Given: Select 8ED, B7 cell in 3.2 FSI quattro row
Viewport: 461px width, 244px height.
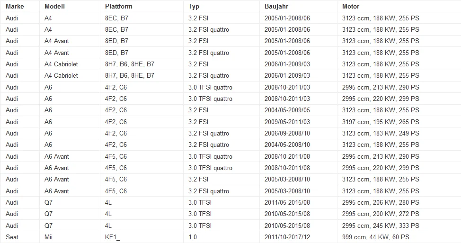Looking at the screenshot, I should point(116,53).
